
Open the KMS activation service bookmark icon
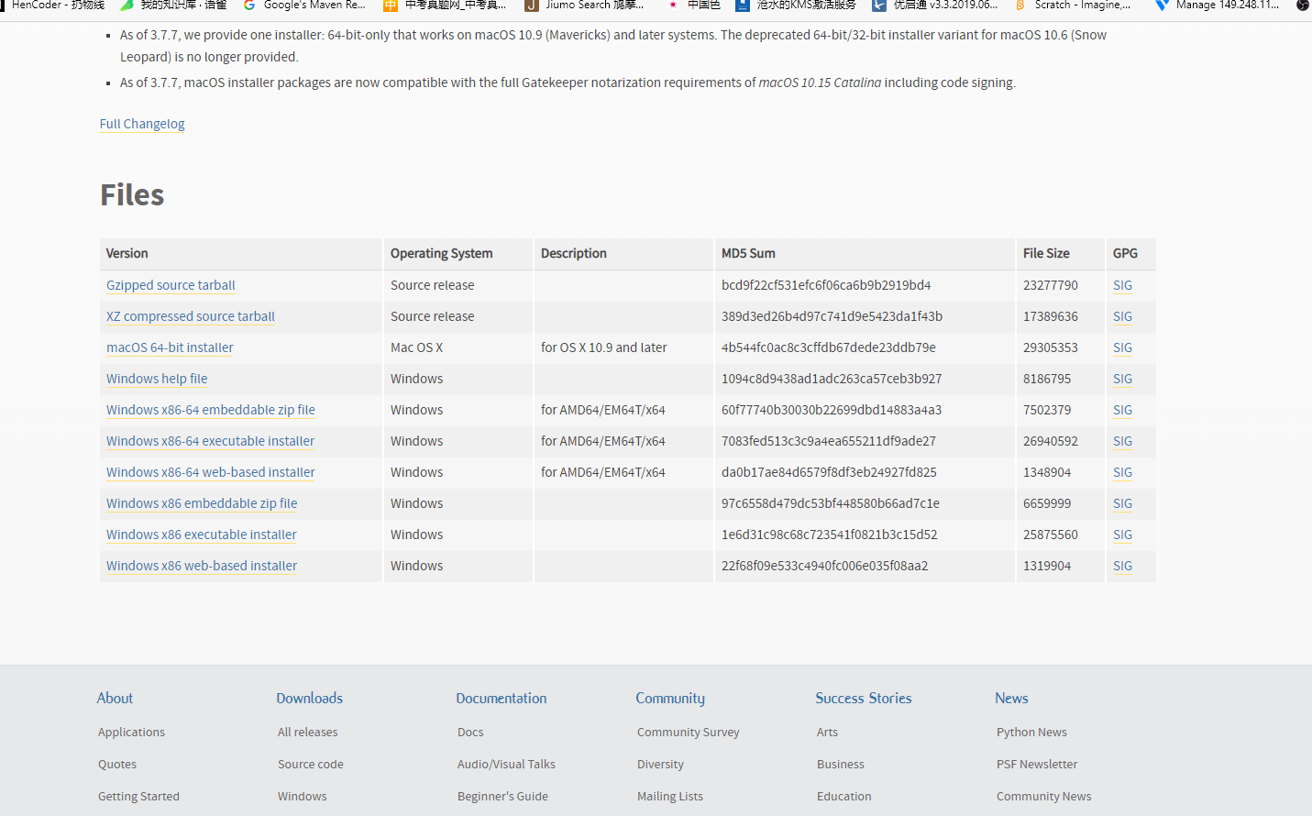[743, 5]
